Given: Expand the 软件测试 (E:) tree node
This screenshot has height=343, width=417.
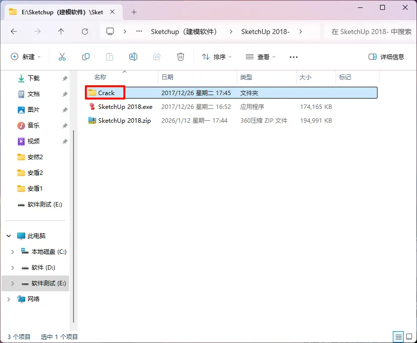Looking at the screenshot, I should (x=12, y=283).
